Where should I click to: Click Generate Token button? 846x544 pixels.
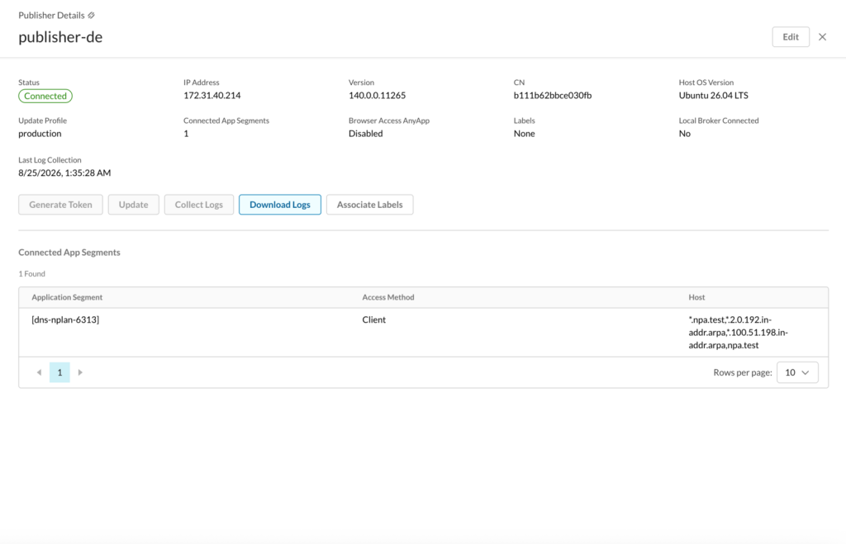pos(60,205)
